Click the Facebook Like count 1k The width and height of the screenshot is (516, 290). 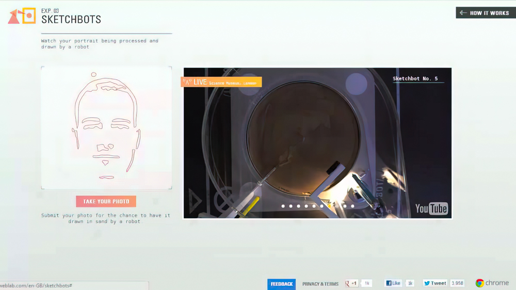pyautogui.click(x=410, y=283)
